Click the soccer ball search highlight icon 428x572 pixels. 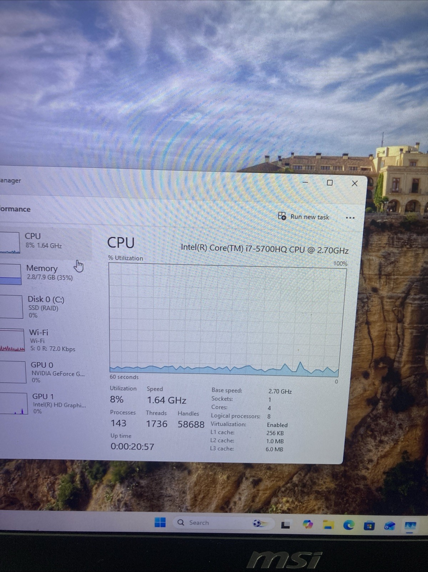260,523
